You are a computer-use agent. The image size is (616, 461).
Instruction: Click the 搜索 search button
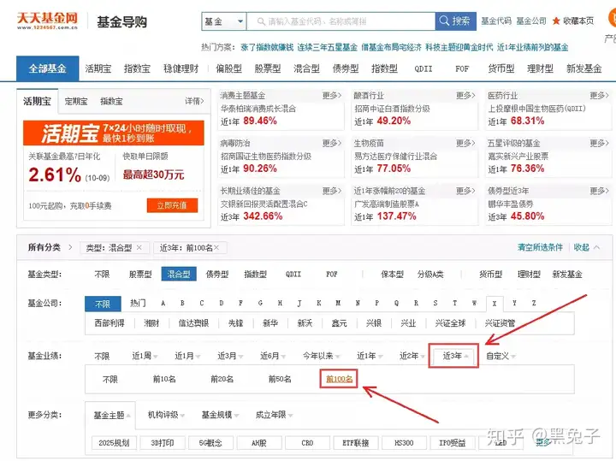pyautogui.click(x=455, y=21)
